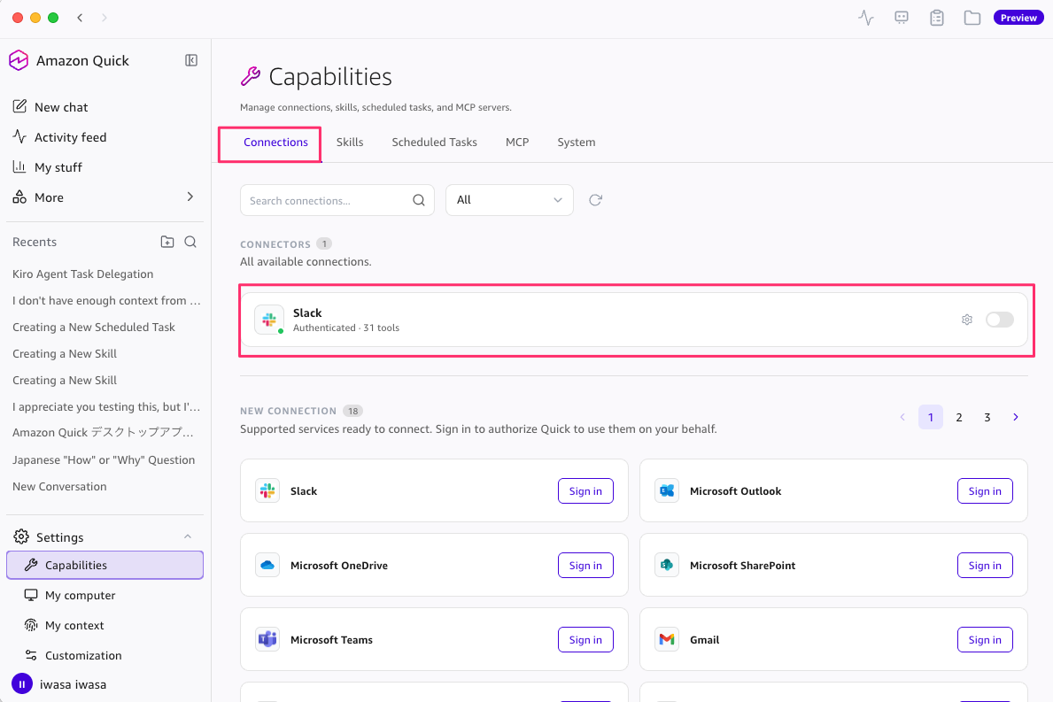Image resolution: width=1053 pixels, height=702 pixels.
Task: Click the Preview badge
Action: click(x=1018, y=18)
